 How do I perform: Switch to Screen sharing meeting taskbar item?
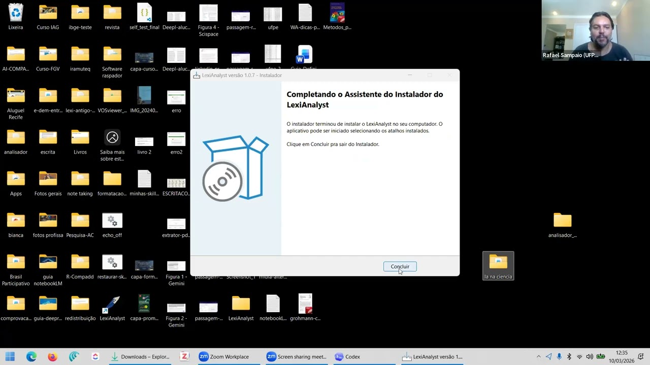point(297,357)
